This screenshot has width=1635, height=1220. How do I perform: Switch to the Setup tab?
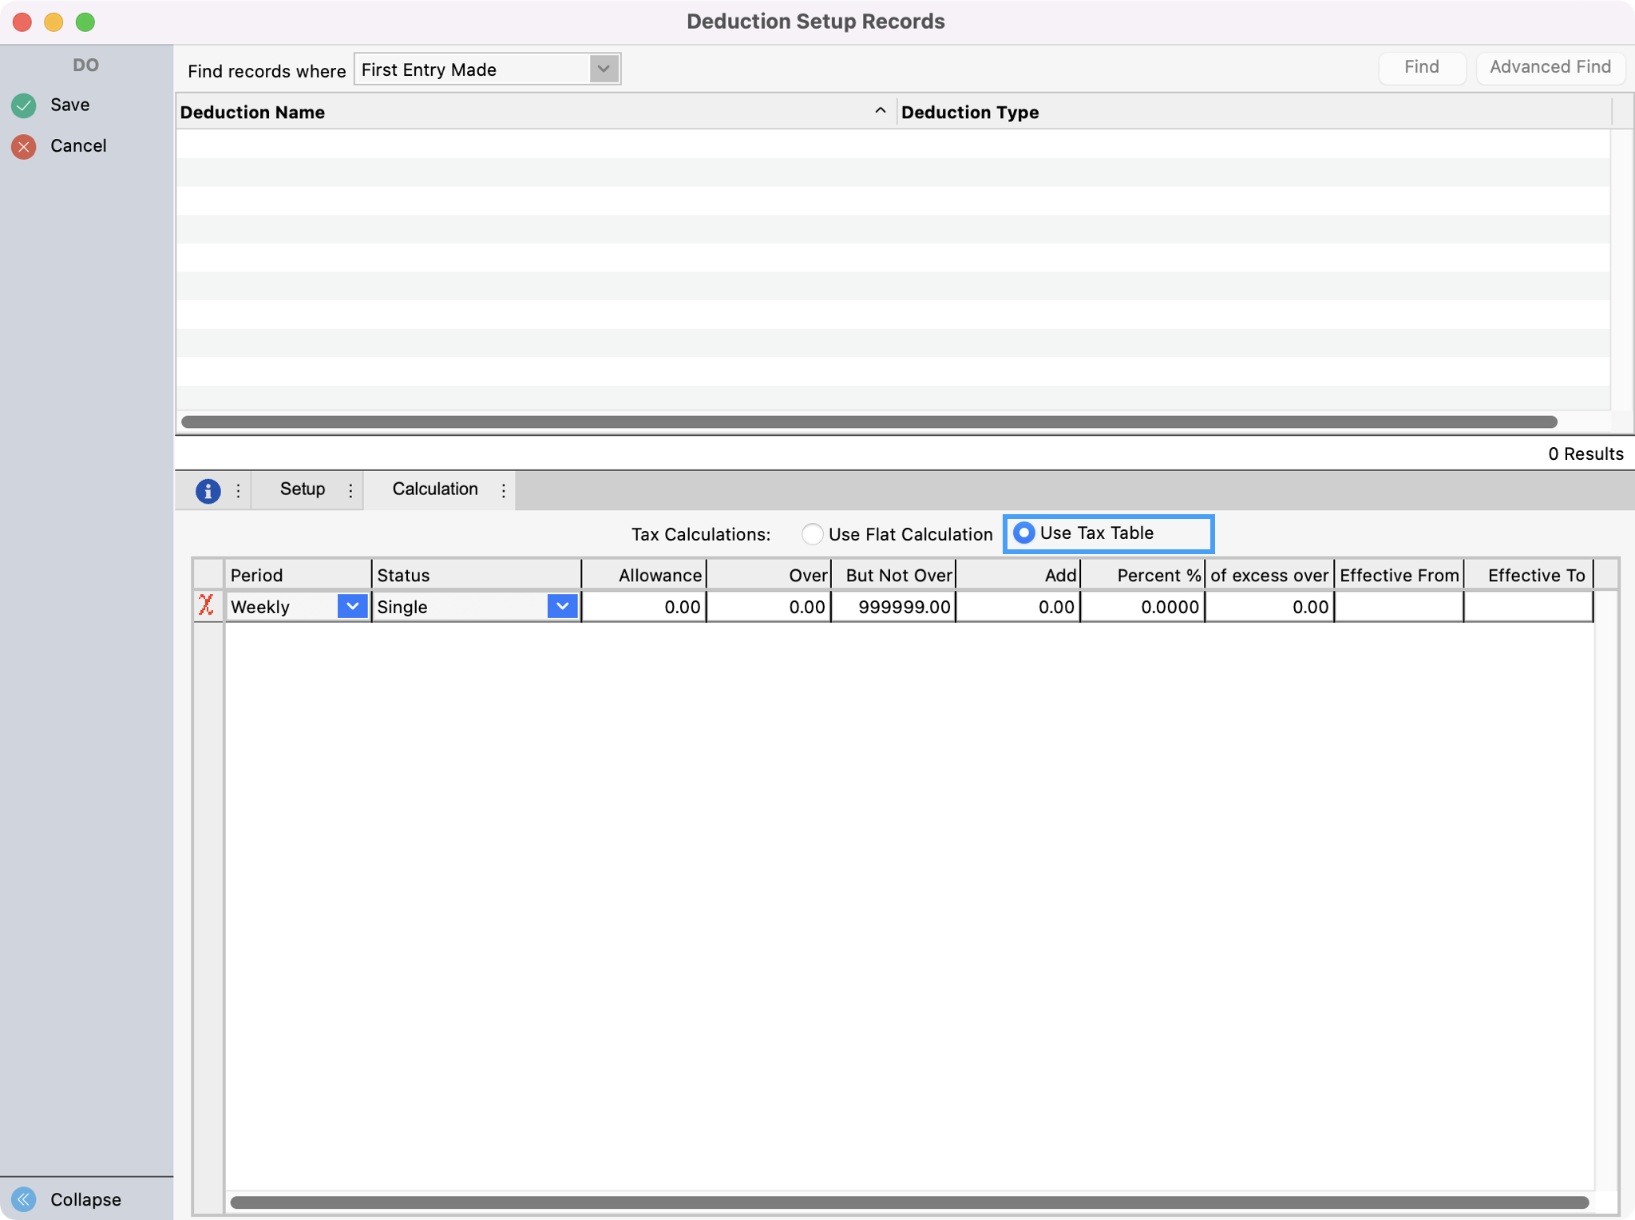coord(302,489)
